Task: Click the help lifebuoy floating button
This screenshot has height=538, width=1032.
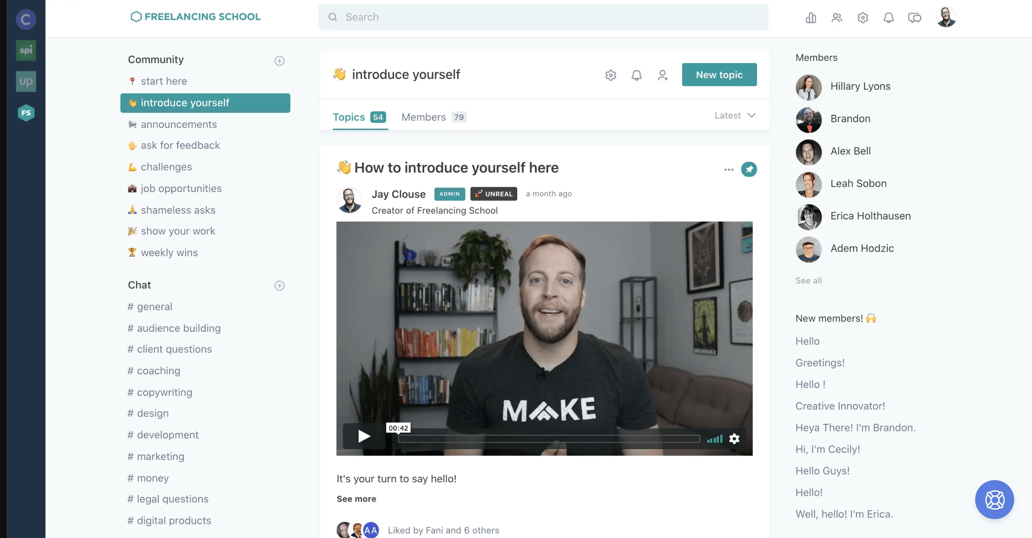Action: point(994,500)
